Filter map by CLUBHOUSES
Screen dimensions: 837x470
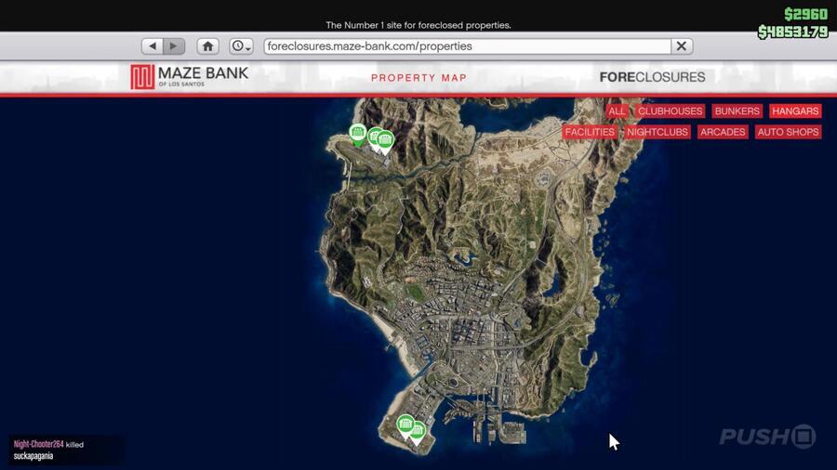670,111
